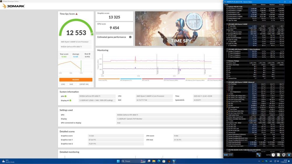The height and width of the screenshot is (164, 292).
Task: Open the Estimated game performance info icon
Action: coord(130,37)
